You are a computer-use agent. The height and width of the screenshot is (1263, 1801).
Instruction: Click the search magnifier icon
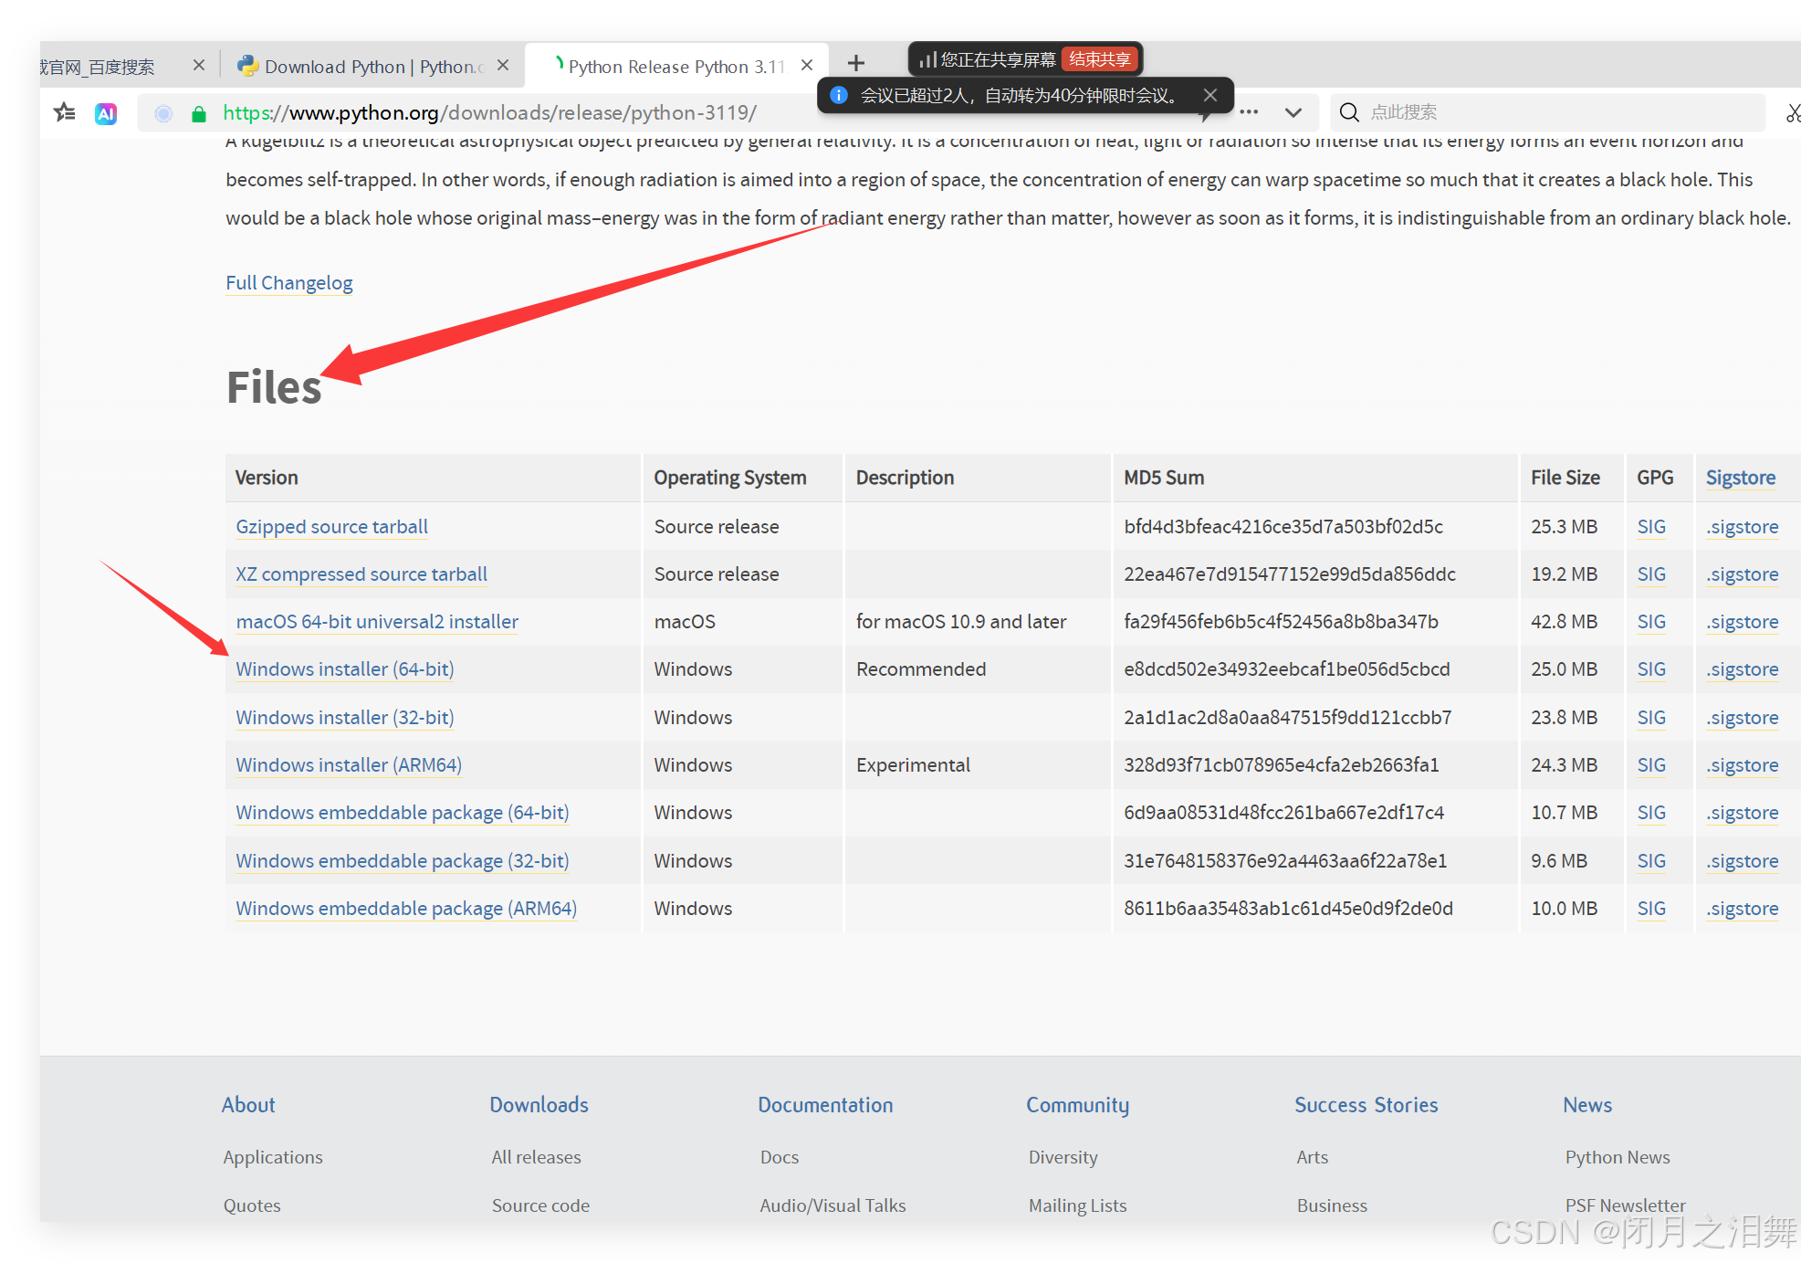[x=1349, y=112]
